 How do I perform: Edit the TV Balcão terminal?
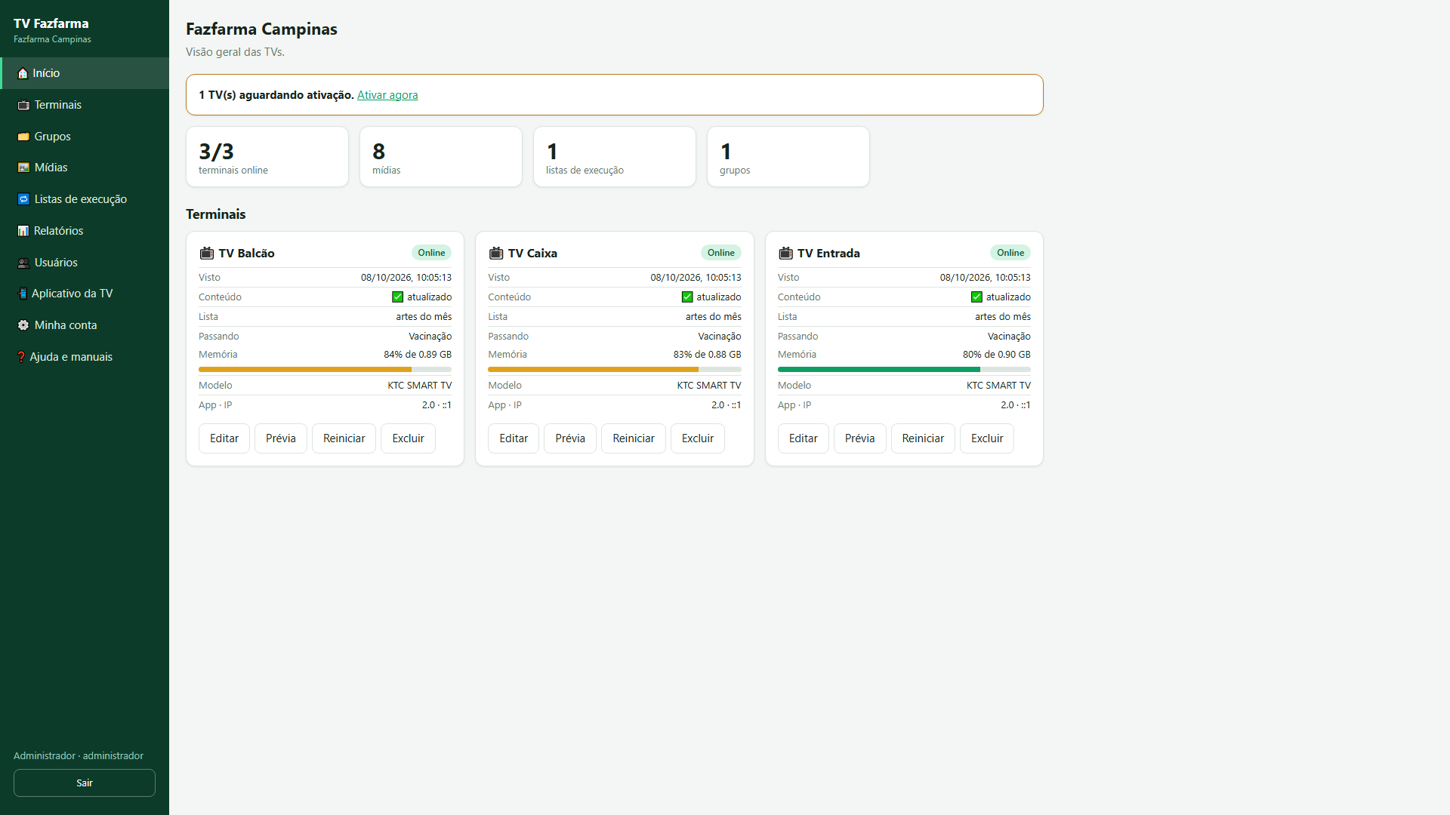224,438
